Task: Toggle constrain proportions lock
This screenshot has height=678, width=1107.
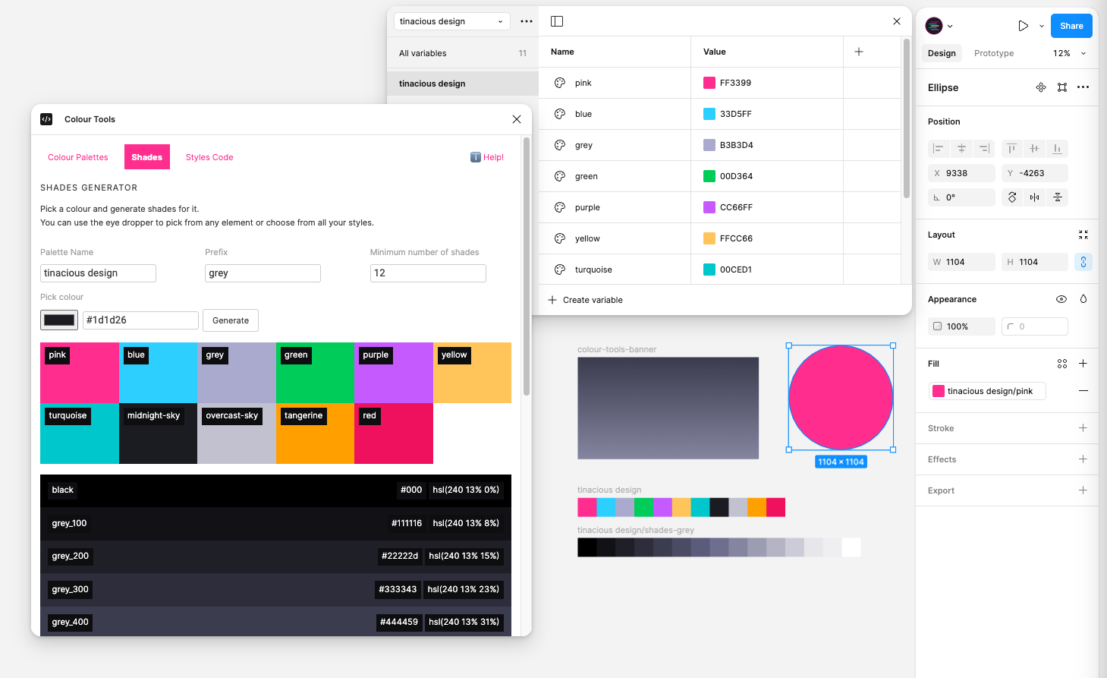Action: click(1083, 262)
